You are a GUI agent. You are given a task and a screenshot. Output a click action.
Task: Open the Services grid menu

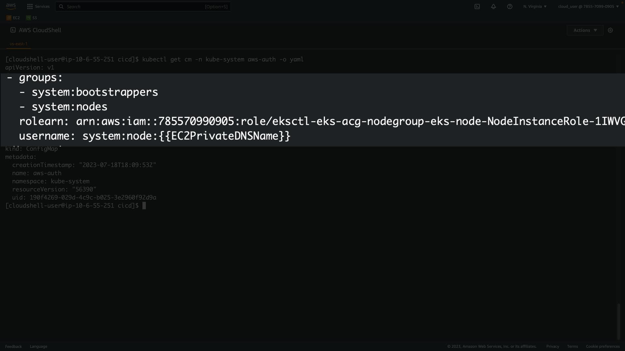pos(30,6)
